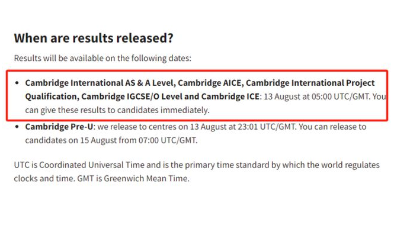Viewport: 394px width, 225px height.
Task: Click the first bullet point marker
Action: pyautogui.click(x=17, y=83)
